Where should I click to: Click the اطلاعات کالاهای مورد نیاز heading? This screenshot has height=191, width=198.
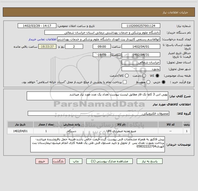172,104
